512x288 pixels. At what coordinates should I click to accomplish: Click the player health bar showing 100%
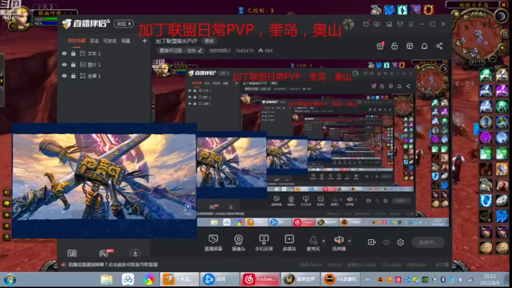pos(45,19)
